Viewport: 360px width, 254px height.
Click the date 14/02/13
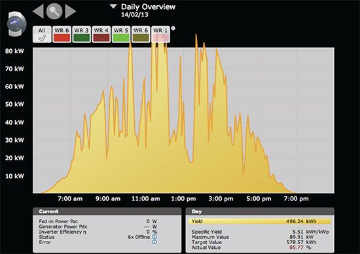pyautogui.click(x=135, y=14)
